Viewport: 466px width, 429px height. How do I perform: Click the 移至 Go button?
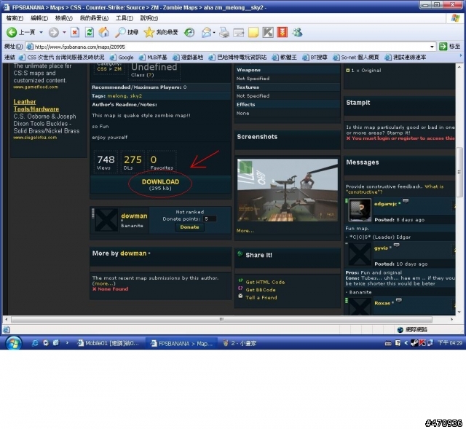click(x=450, y=47)
